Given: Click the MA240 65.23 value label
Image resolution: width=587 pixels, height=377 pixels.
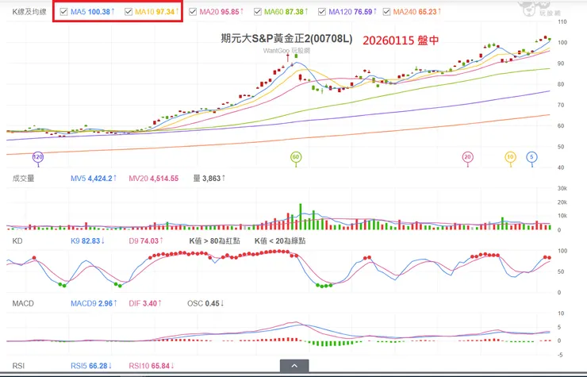Looking at the screenshot, I should tap(417, 12).
